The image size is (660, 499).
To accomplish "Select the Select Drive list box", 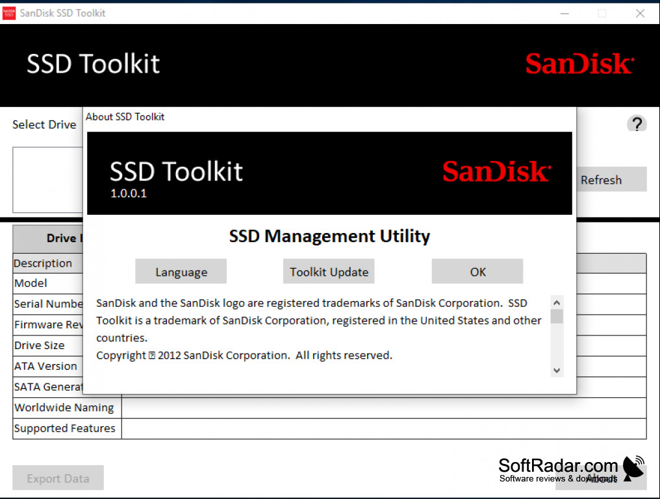I will (x=47, y=180).
